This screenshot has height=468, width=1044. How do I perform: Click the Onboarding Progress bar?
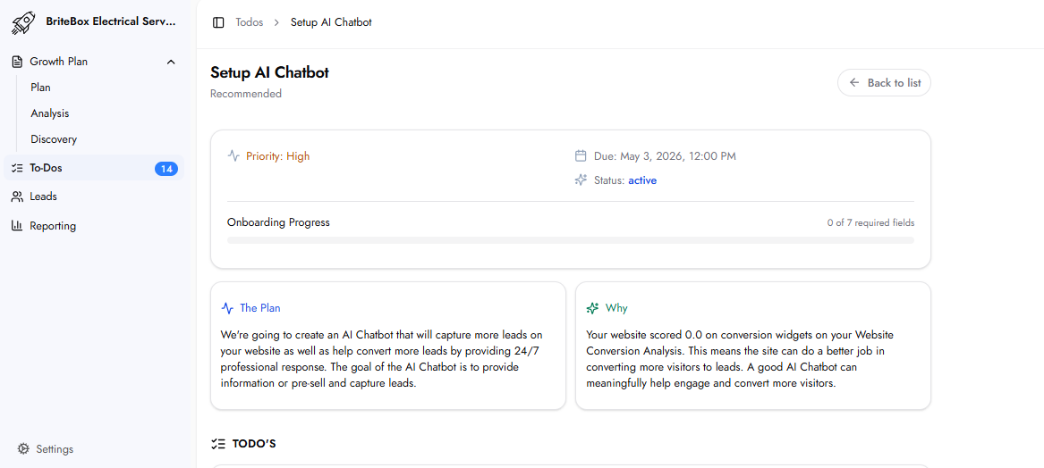point(570,240)
